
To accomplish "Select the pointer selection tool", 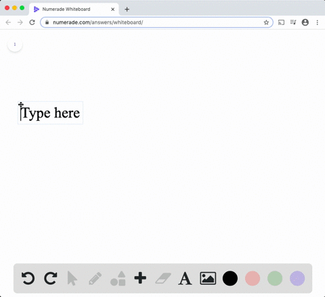I will point(72,278).
